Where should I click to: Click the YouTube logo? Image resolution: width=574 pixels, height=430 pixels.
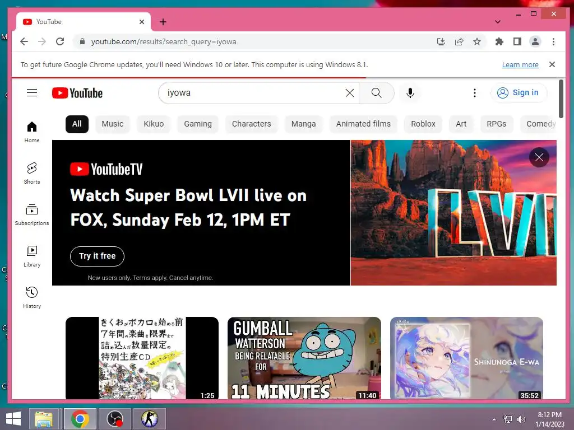tap(77, 93)
